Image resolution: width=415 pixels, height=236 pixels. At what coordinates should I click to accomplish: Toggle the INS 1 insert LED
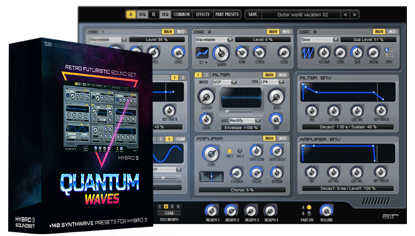click(229, 151)
